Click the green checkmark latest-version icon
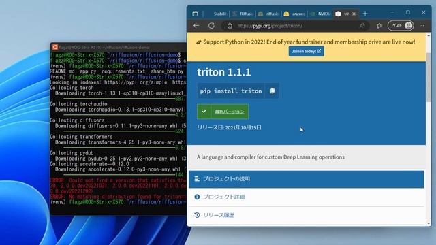The height and width of the screenshot is (245, 436). [204, 112]
